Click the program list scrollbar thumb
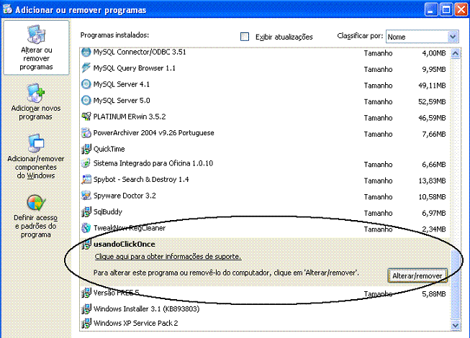The image size is (470, 338). (x=456, y=284)
